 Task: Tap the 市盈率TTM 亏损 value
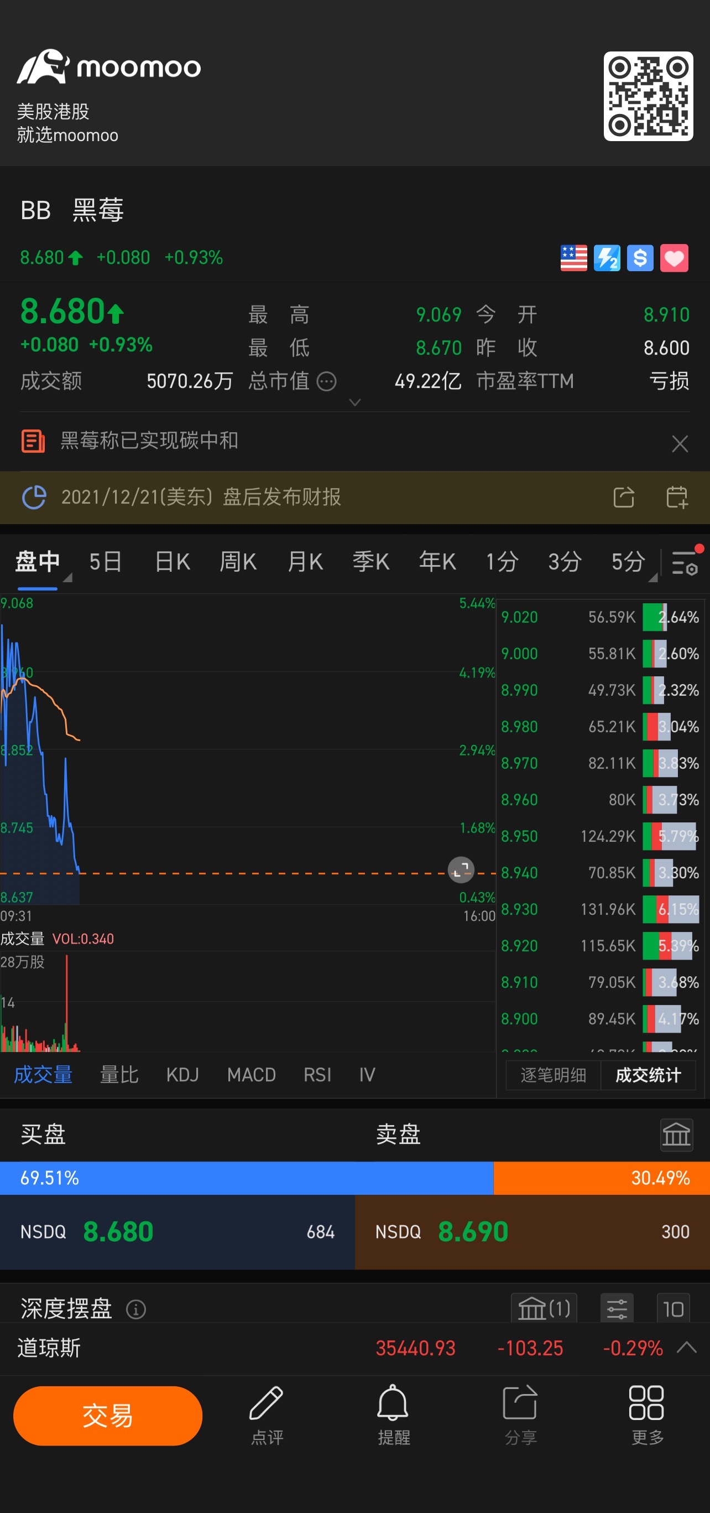point(669,381)
